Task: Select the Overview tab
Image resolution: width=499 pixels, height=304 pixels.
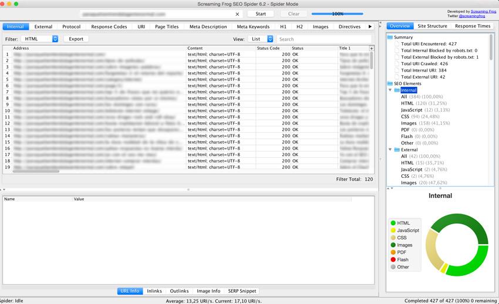Action: 400,26
